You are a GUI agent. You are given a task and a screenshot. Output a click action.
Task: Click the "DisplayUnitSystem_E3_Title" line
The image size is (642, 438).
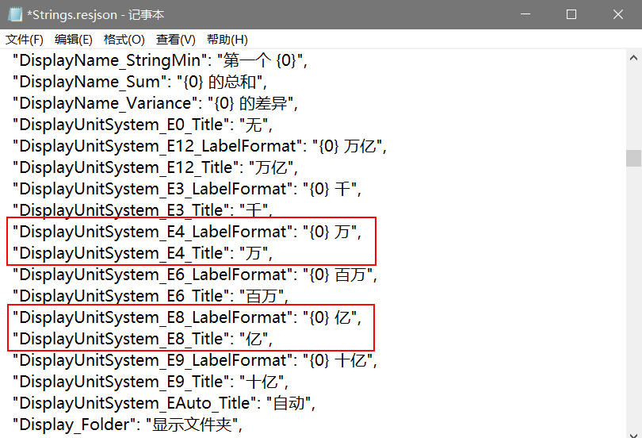(143, 210)
